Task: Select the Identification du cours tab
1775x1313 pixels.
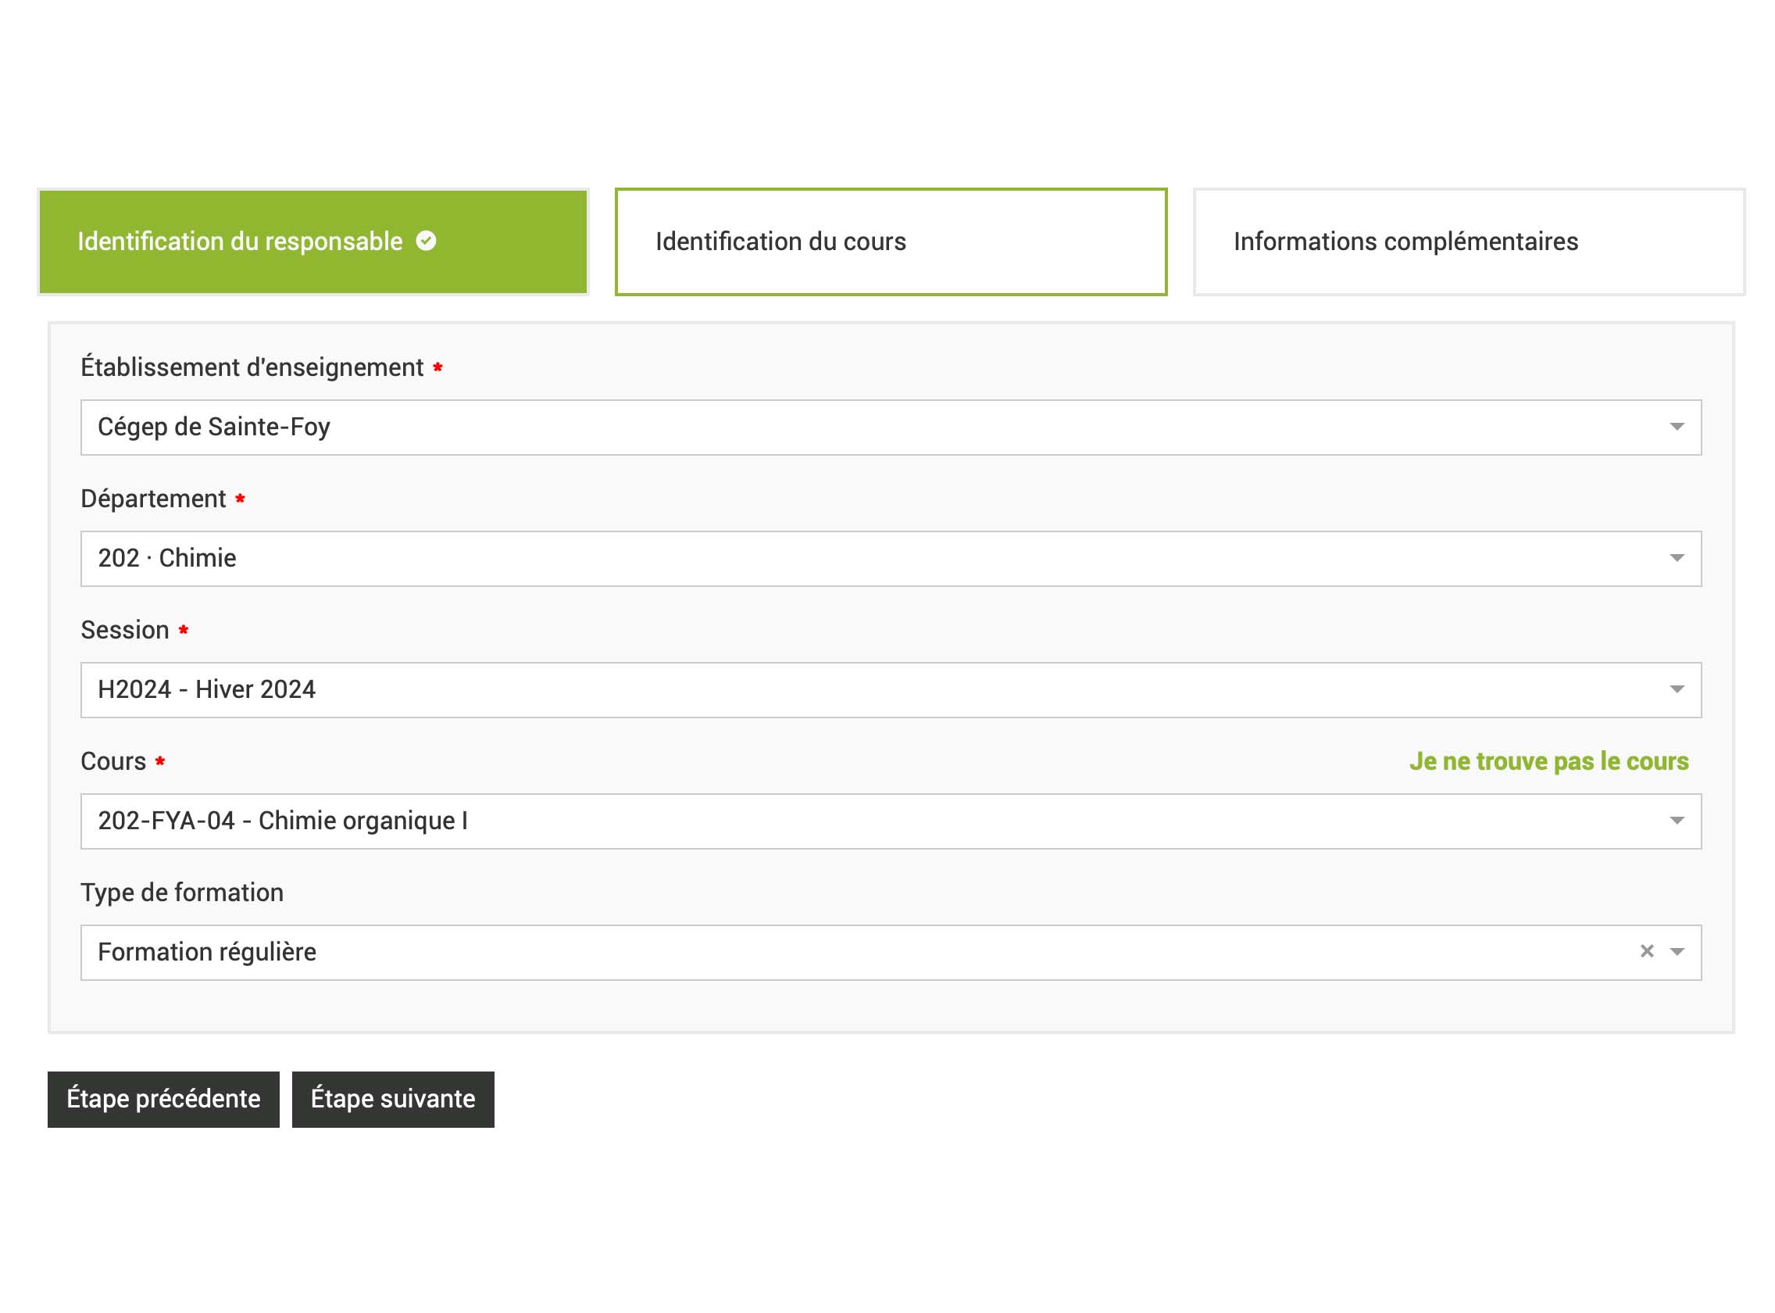Action: 890,241
